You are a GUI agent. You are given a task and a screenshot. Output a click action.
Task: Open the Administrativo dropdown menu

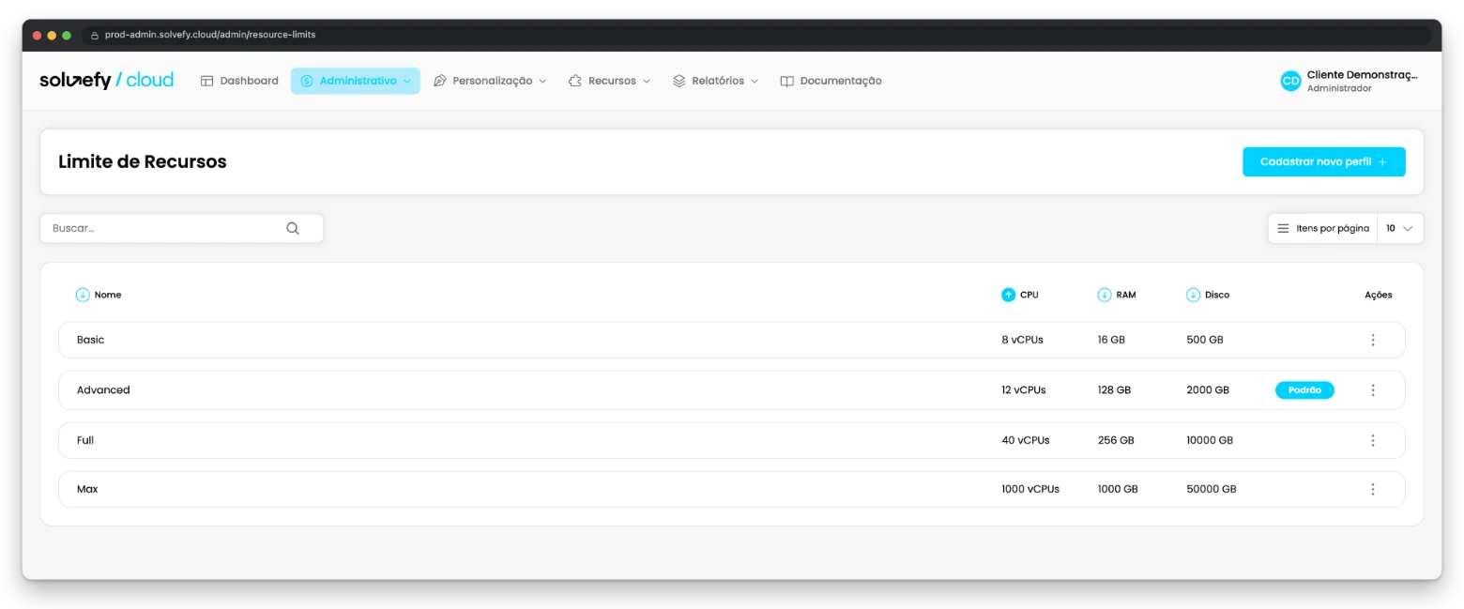pos(356,81)
